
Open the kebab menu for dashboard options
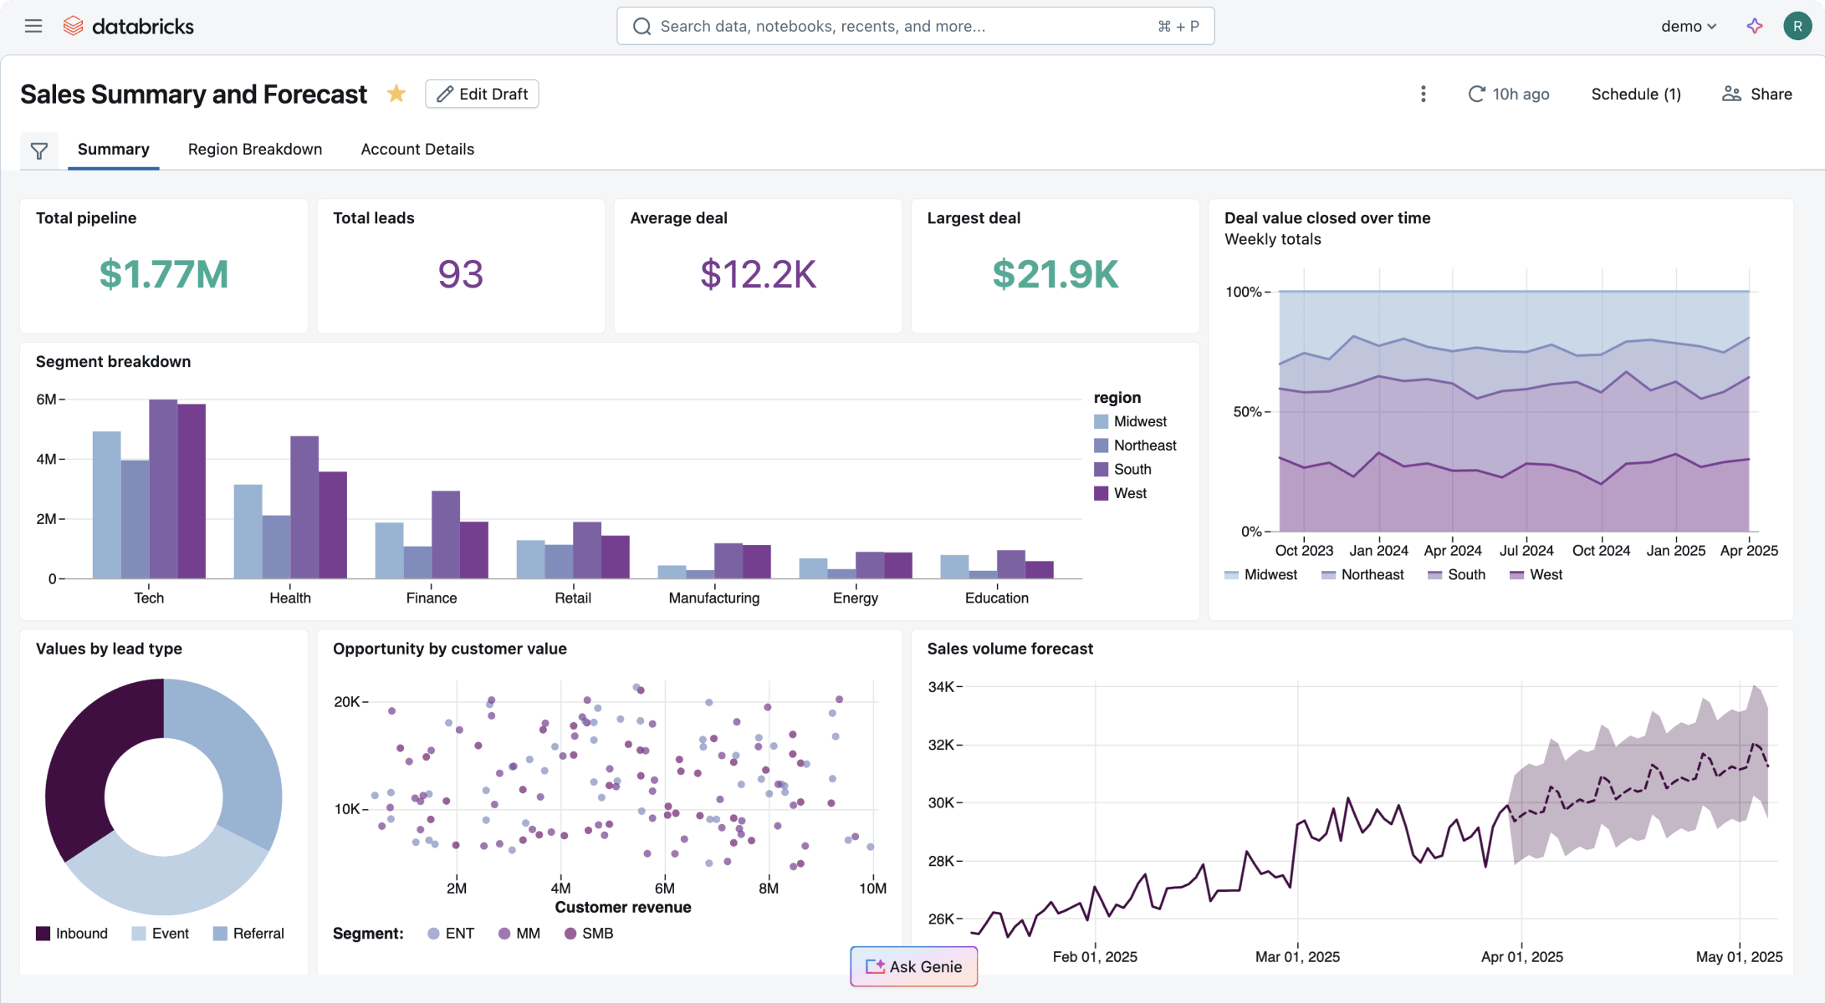1423,94
